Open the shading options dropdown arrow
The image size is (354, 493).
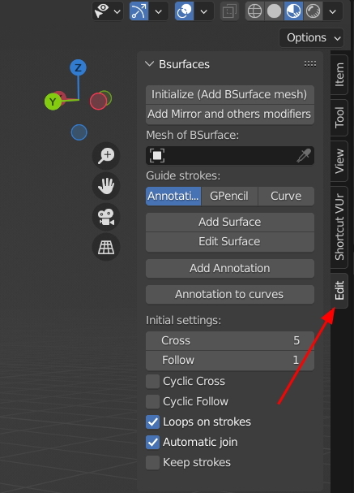pos(333,11)
